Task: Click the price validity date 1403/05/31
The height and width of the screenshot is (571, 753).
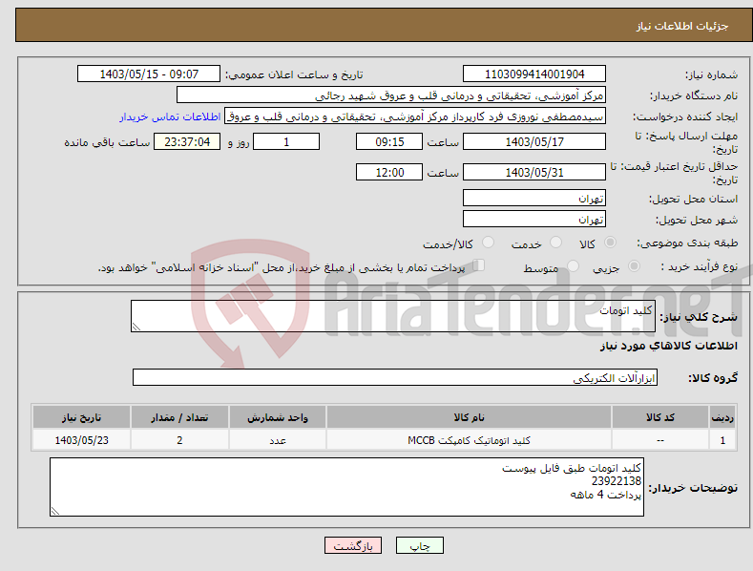Action: click(x=534, y=172)
